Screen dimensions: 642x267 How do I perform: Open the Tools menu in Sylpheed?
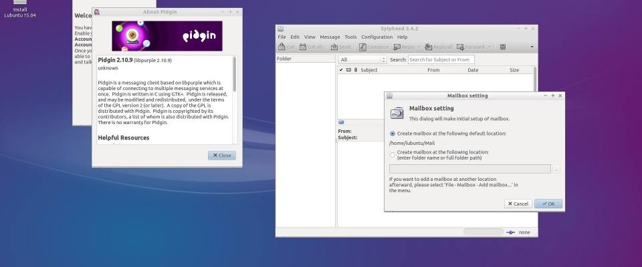tap(350, 37)
